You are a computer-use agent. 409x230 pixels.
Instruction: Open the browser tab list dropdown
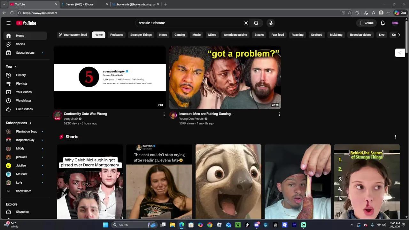click(4, 4)
